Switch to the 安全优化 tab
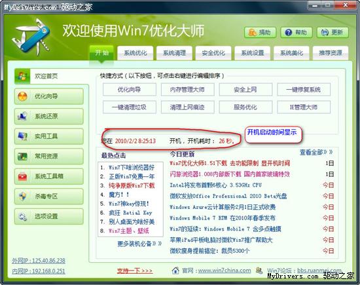 pyautogui.click(x=213, y=53)
